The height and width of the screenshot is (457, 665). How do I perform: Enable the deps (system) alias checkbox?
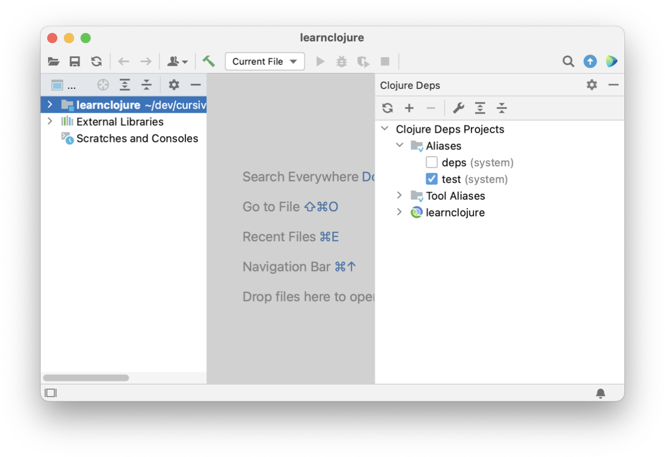click(x=431, y=162)
